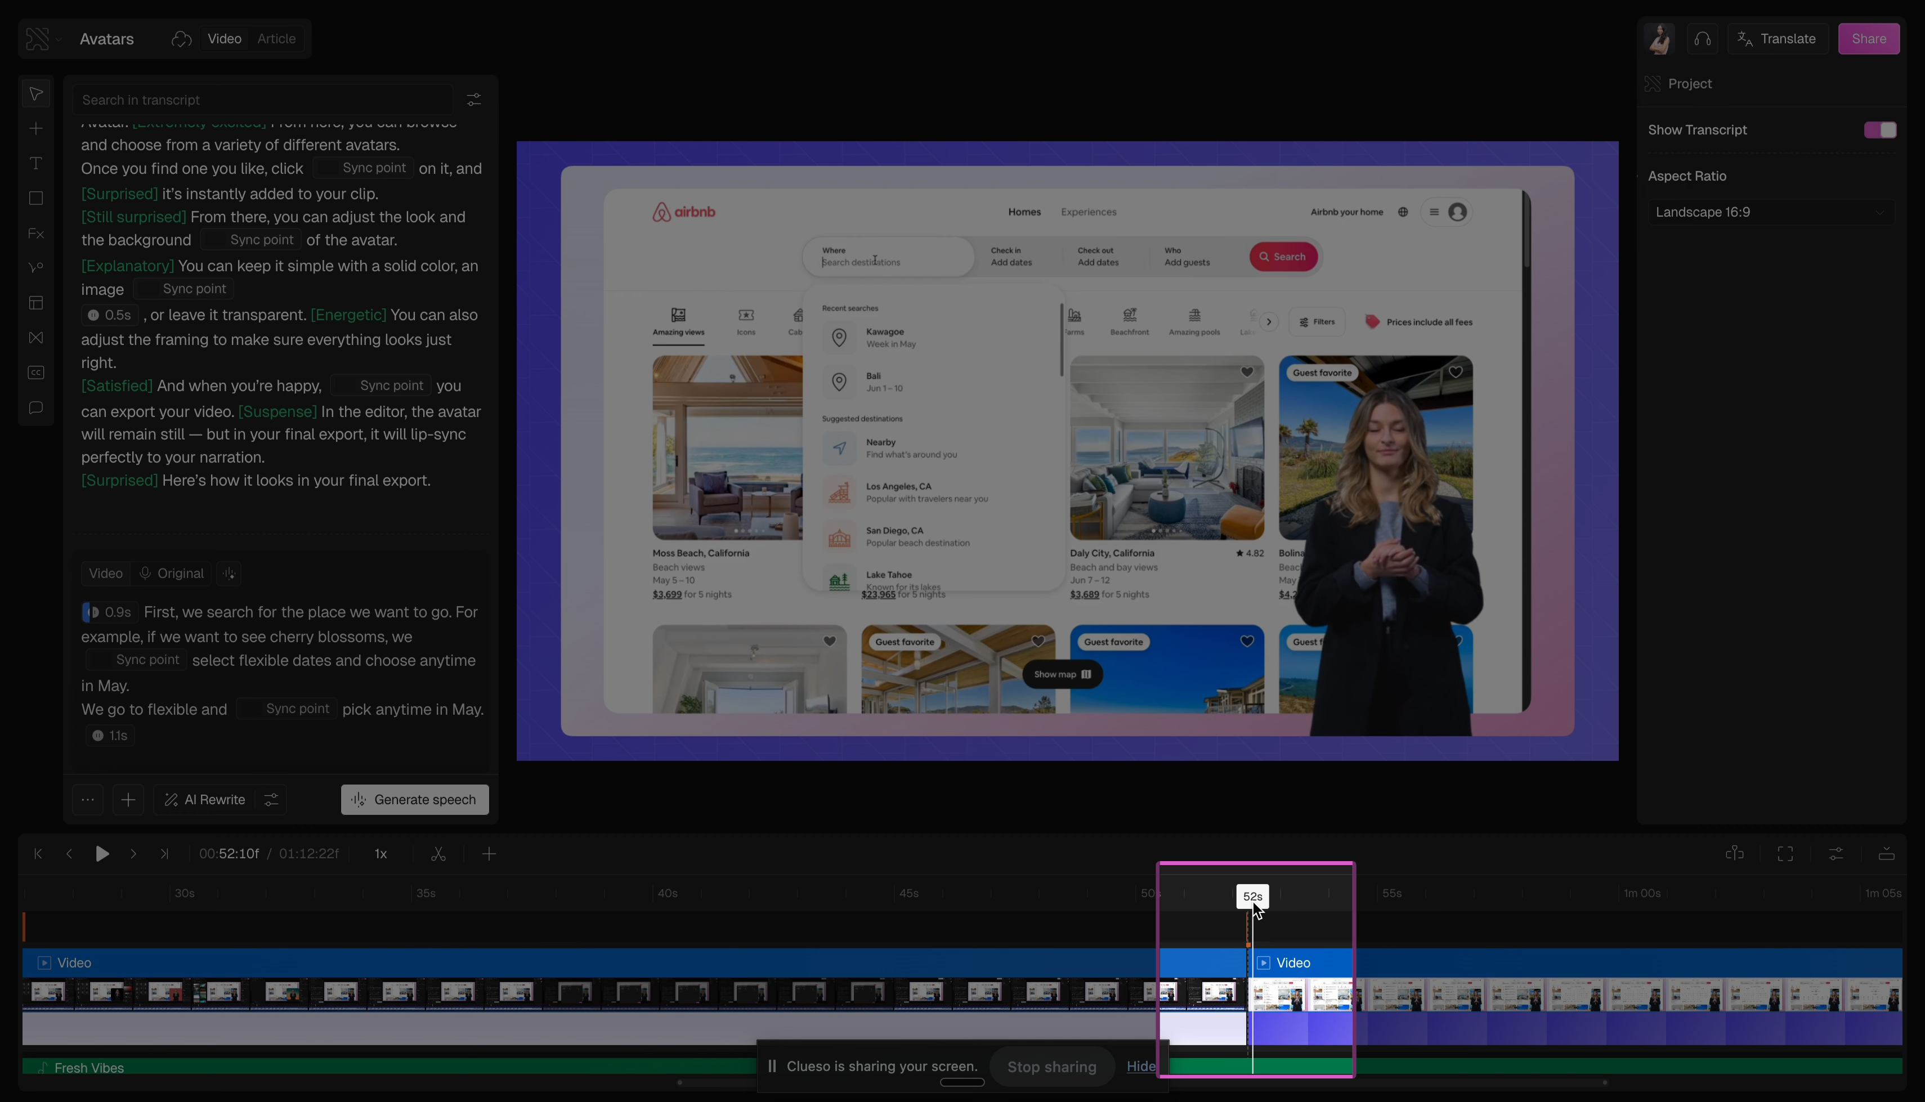The image size is (1925, 1102).
Task: Open the Landscape 16:9 aspect ratio dropdown
Action: pyautogui.click(x=1771, y=212)
